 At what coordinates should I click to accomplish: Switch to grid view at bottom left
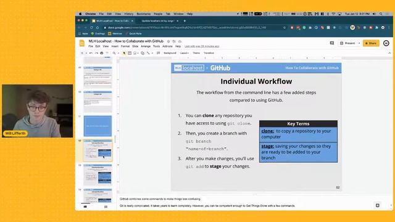[106, 207]
